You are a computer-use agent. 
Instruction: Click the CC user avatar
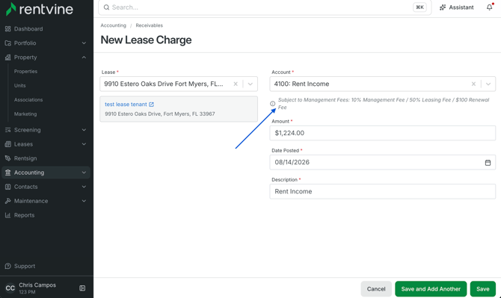click(x=10, y=288)
